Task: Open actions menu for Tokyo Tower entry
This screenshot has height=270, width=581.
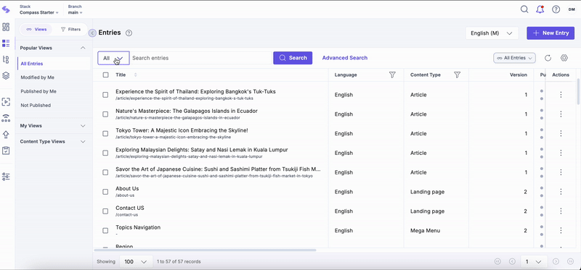Action: (561, 133)
